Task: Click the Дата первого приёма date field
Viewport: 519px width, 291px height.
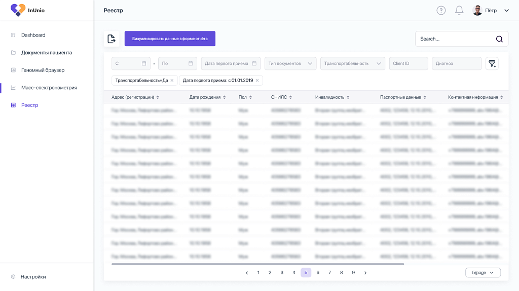Action: click(231, 63)
